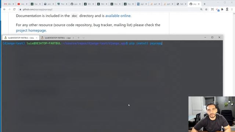Open a new Chrome tab with plus
Screen dimensions: 235x132
coord(205,4)
